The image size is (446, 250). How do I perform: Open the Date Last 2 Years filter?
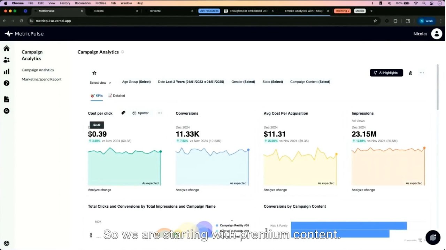click(191, 82)
